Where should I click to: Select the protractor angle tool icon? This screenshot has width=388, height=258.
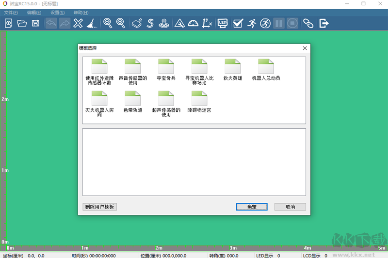point(193,23)
